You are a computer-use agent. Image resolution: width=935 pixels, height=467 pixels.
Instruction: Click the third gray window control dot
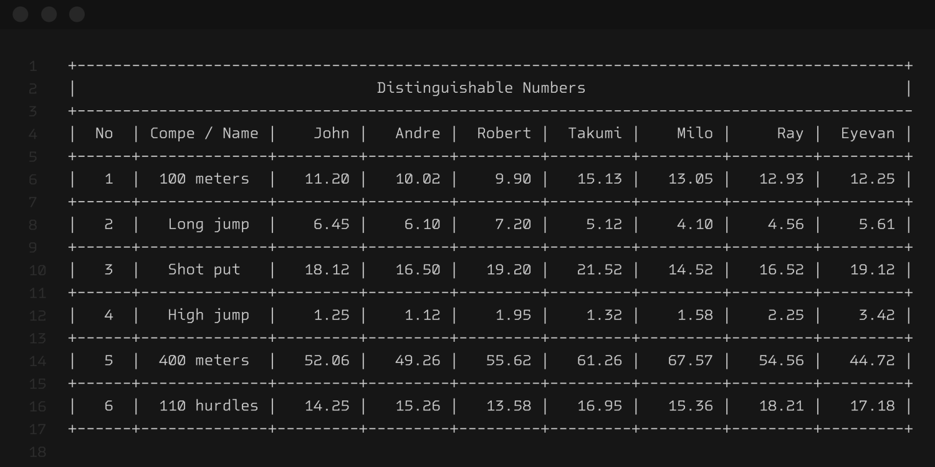tap(77, 14)
